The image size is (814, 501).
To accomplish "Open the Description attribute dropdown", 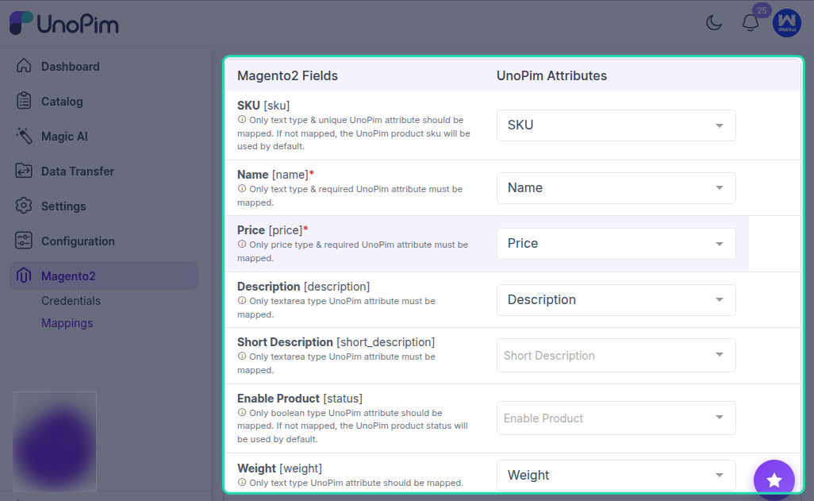I will [616, 300].
